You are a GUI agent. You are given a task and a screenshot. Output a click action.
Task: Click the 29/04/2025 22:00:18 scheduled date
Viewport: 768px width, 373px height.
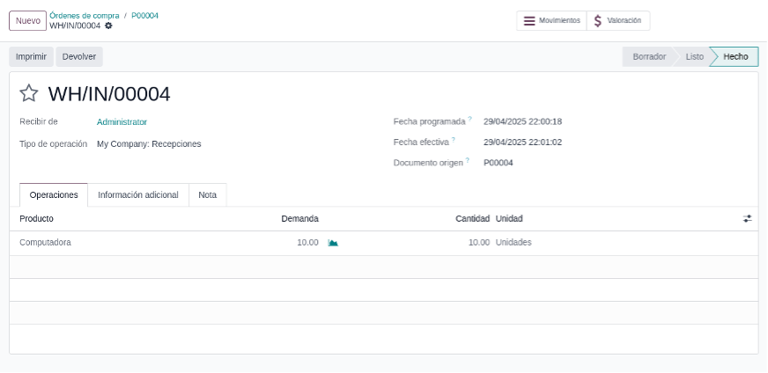(522, 122)
